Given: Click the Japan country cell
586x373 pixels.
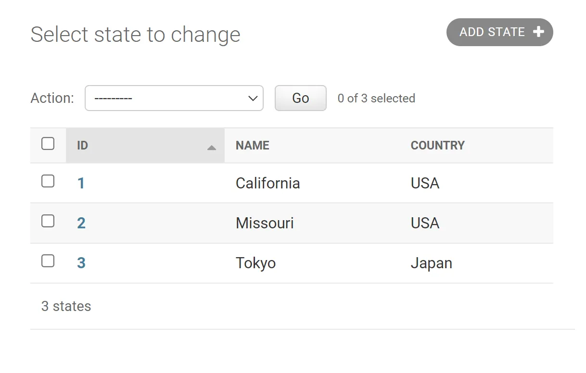Looking at the screenshot, I should point(431,263).
